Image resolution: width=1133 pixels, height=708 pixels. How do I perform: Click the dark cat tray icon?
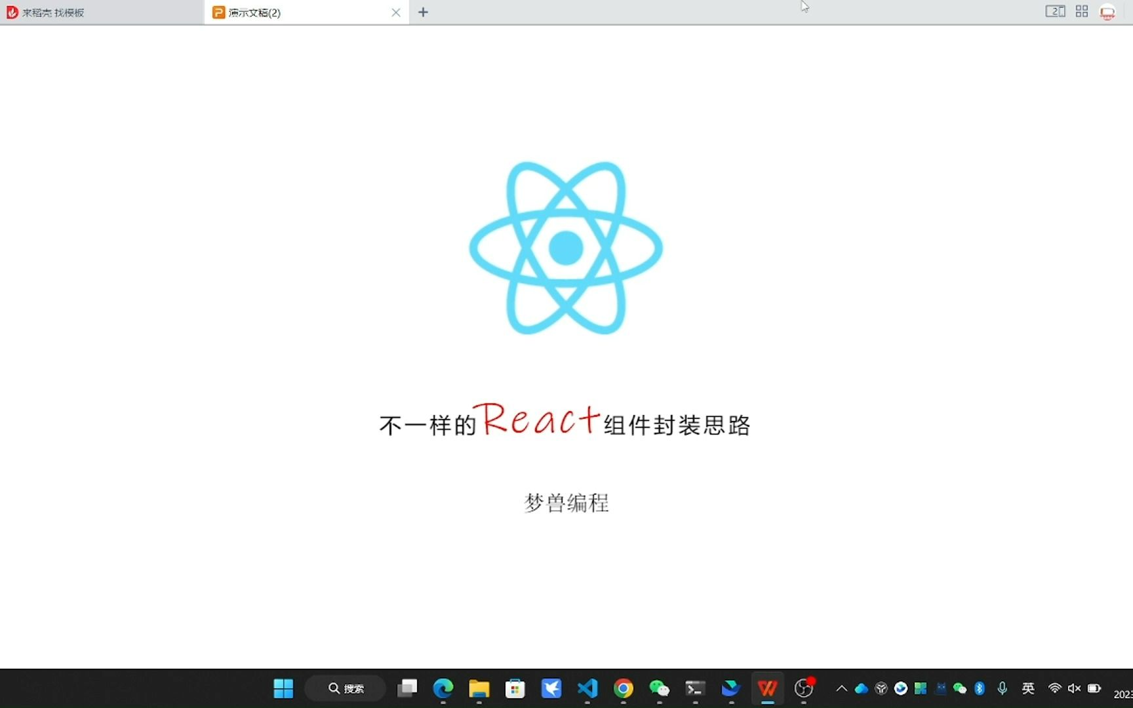pyautogui.click(x=941, y=688)
